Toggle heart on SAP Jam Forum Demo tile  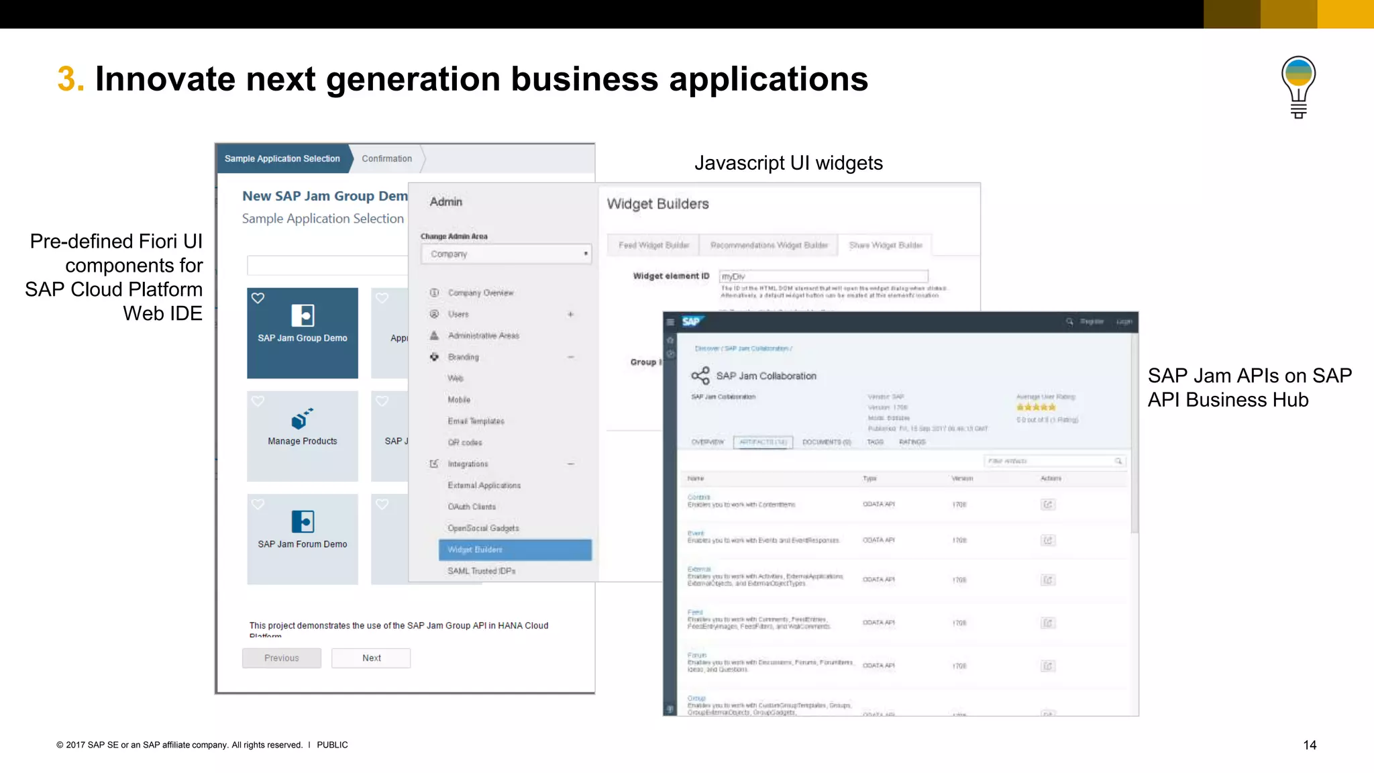258,505
